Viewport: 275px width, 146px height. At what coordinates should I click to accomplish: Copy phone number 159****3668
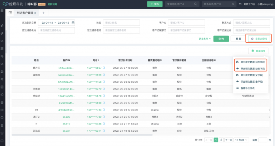pyautogui.click(x=104, y=75)
